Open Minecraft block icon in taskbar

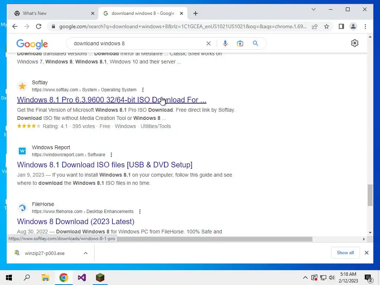pos(100,278)
